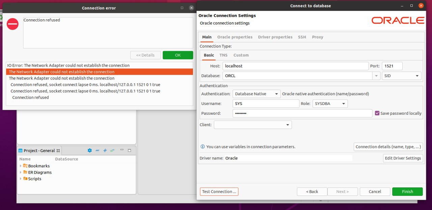Switch to the Driver properties tab

[275, 37]
